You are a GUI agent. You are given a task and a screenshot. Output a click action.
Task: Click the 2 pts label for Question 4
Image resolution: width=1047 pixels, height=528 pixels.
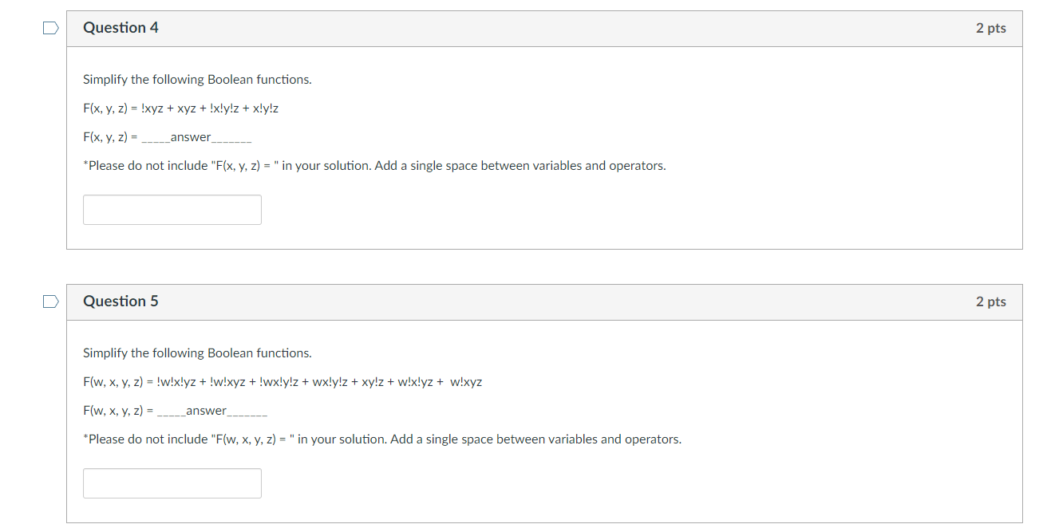[x=991, y=27]
